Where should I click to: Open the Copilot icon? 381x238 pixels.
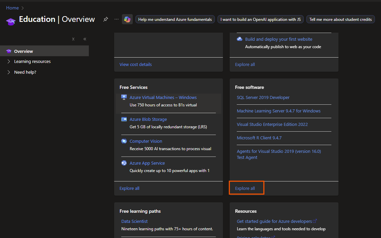pos(127,20)
